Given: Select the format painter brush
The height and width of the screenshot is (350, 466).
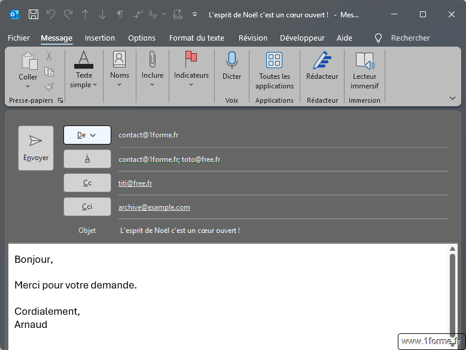Looking at the screenshot, I should [x=49, y=87].
